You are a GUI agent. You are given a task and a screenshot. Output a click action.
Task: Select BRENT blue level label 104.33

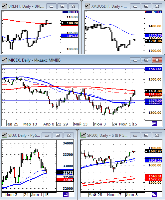70,36
